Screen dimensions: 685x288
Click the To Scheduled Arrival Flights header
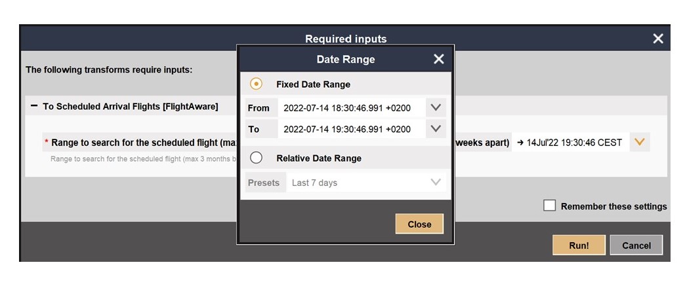(130, 106)
